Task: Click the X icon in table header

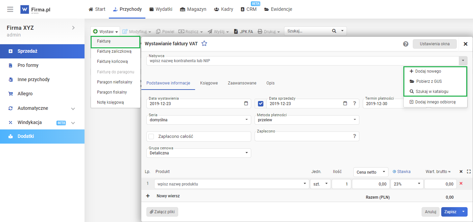Action: pyautogui.click(x=461, y=172)
